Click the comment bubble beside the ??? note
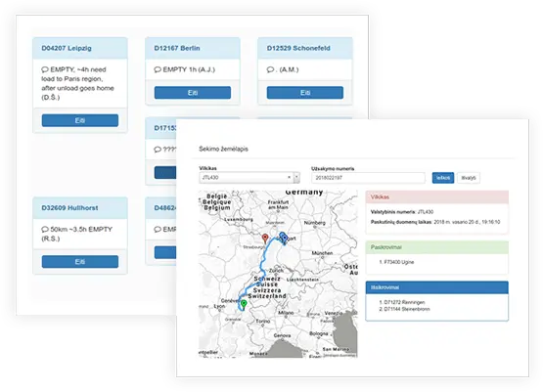Viewport: 543px width, 392px height. pyautogui.click(x=158, y=150)
